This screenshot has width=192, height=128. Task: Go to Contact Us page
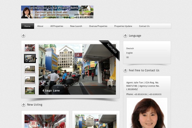(x=144, y=26)
